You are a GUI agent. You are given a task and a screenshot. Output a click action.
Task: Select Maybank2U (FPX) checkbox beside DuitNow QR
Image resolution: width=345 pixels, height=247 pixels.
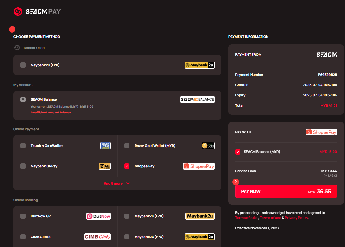tap(127, 216)
